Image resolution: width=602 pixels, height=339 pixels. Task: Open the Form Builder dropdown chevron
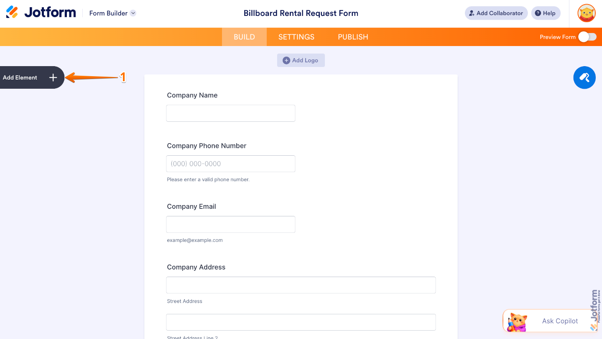pyautogui.click(x=133, y=13)
